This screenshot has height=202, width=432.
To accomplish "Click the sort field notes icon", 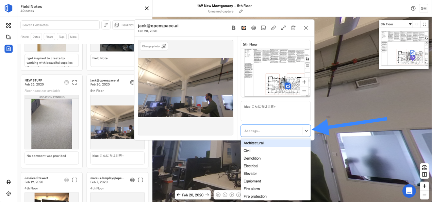I will pos(106,25).
